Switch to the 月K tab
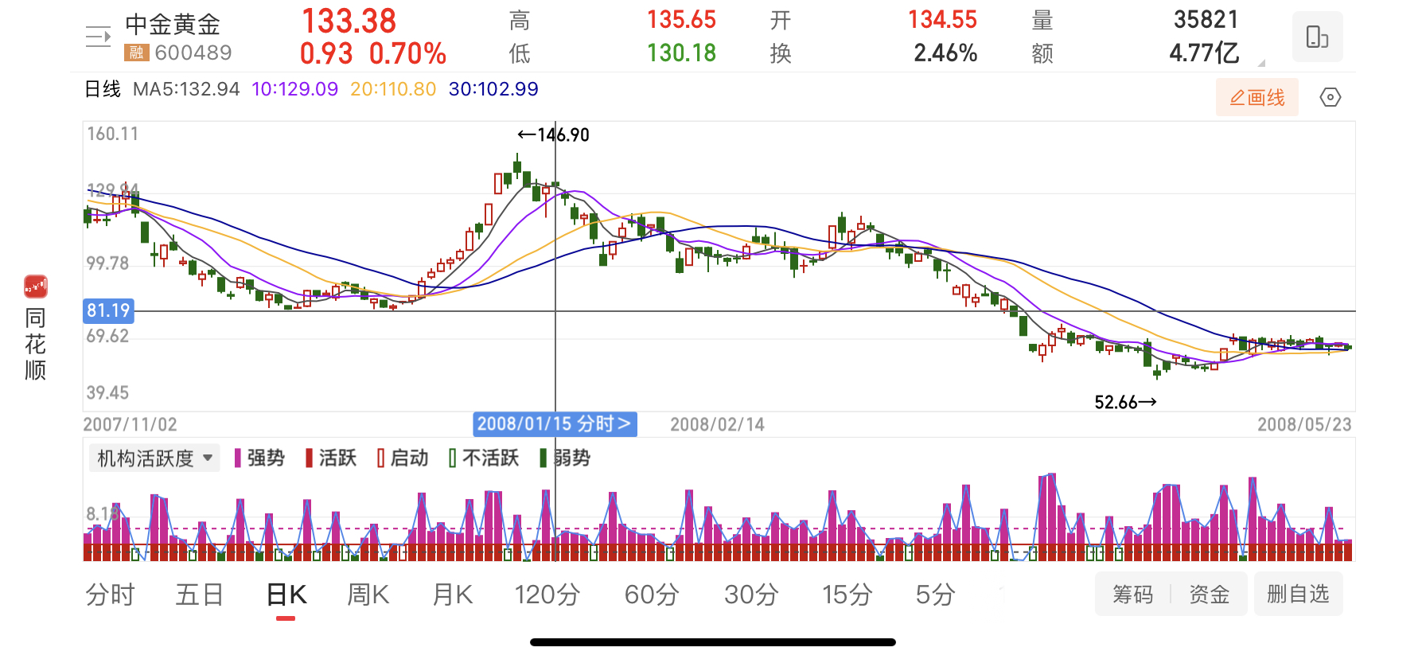 453,595
